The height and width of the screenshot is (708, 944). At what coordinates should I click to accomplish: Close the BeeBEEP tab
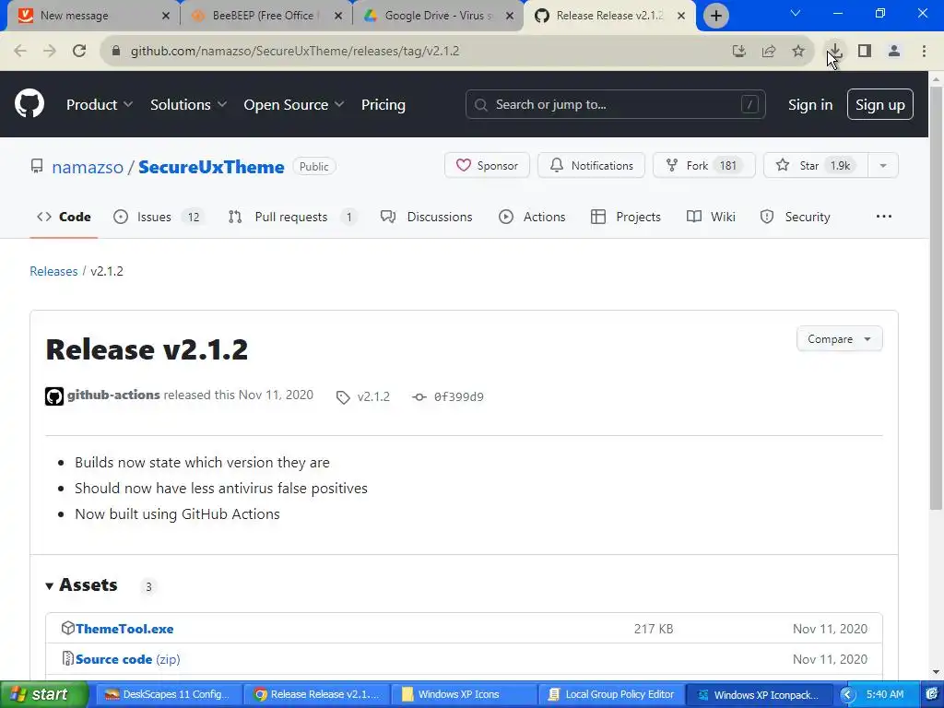338,16
